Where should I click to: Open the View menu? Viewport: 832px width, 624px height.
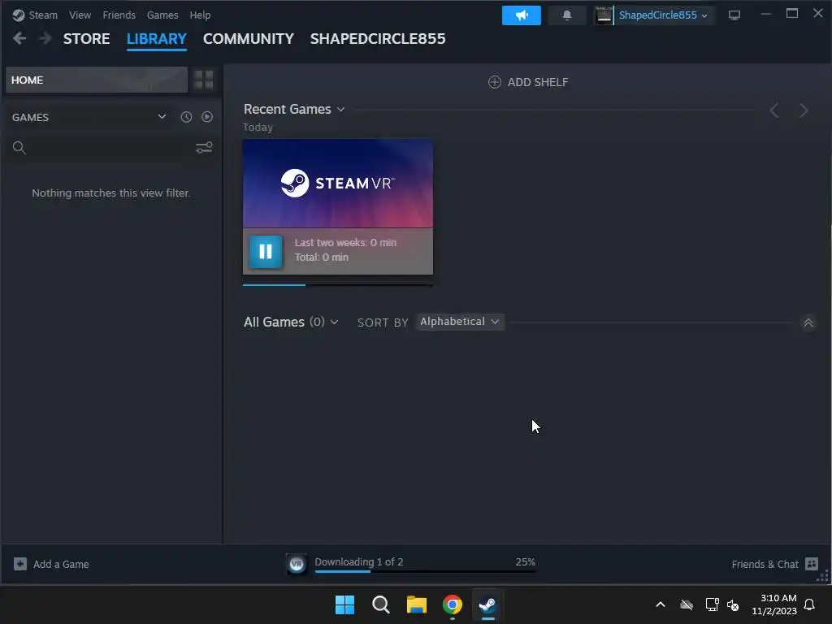pyautogui.click(x=80, y=15)
